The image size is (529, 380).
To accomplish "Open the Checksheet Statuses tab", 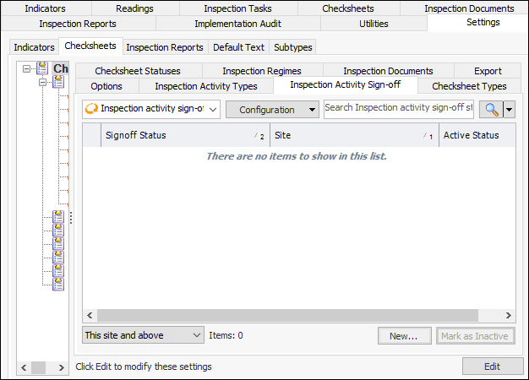I will pyautogui.click(x=138, y=71).
